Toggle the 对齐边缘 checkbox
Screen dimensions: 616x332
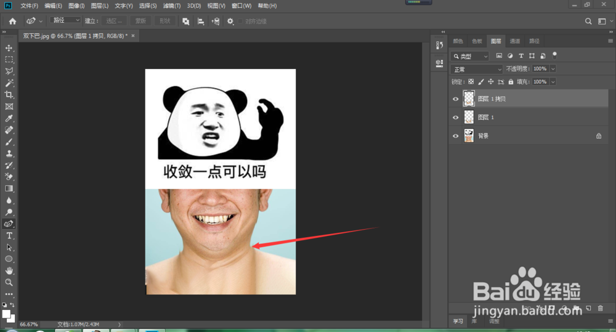240,21
